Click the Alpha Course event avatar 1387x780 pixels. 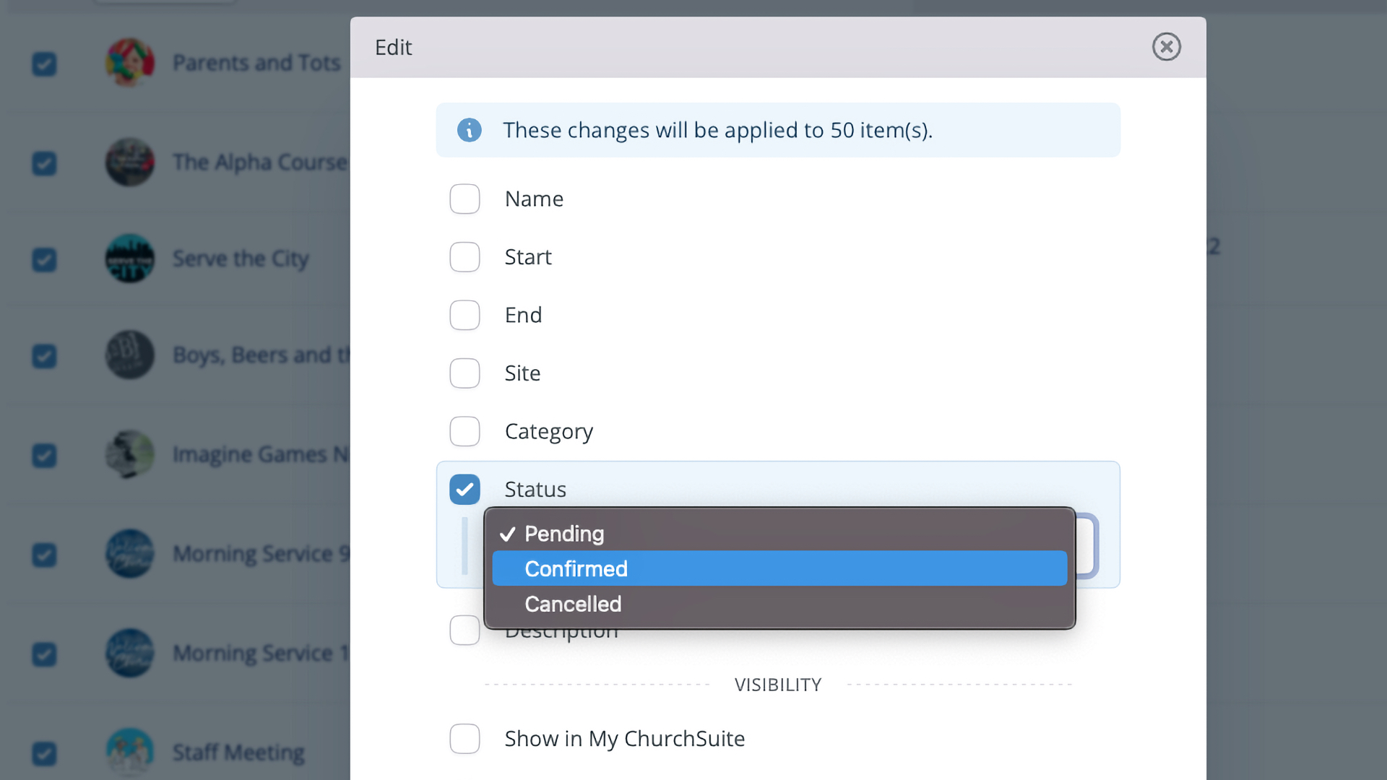click(x=130, y=162)
